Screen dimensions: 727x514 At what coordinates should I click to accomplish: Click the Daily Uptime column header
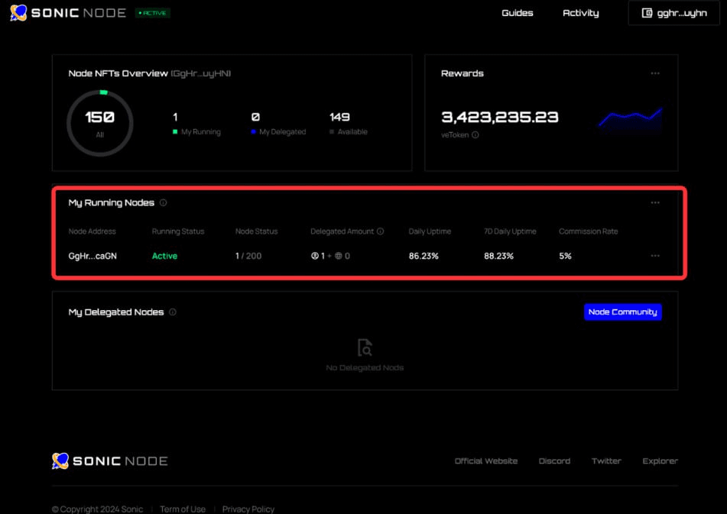430,231
